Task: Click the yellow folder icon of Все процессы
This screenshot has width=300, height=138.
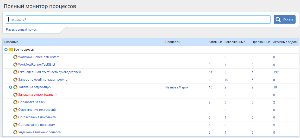Action: click(x=11, y=50)
